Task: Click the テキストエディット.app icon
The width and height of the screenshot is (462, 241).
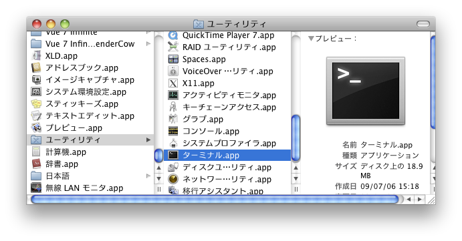Action: [x=36, y=116]
